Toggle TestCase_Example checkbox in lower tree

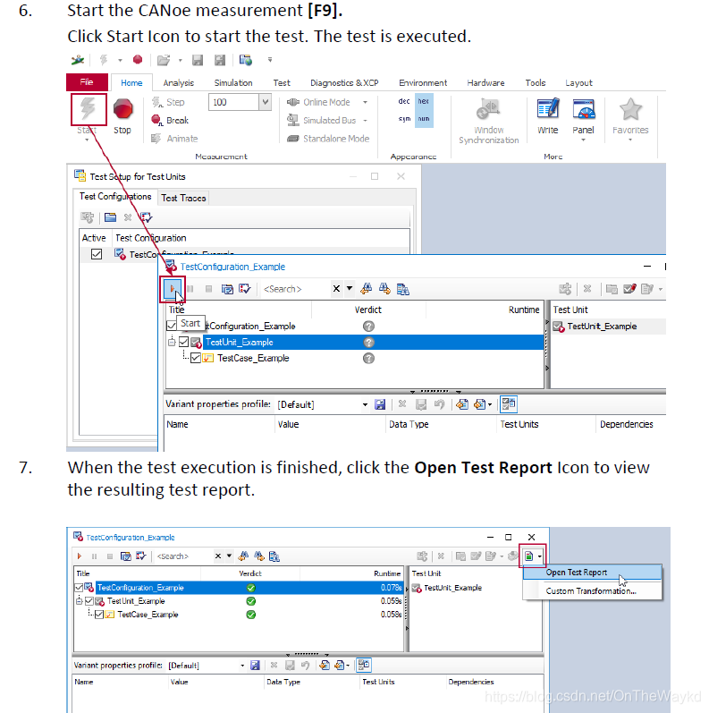click(x=99, y=615)
